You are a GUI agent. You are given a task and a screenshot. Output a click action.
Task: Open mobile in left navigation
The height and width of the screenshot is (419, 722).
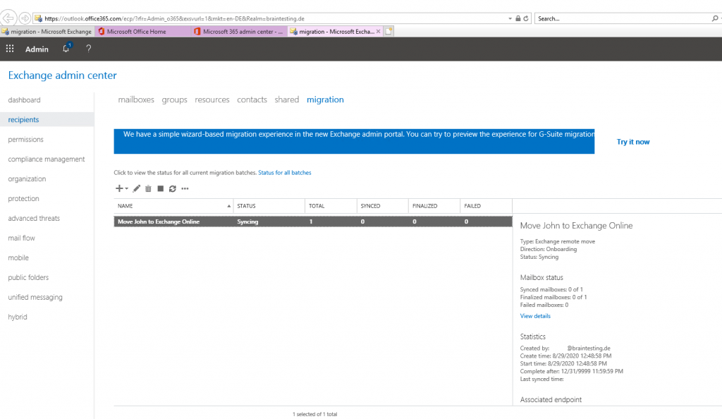(18, 258)
